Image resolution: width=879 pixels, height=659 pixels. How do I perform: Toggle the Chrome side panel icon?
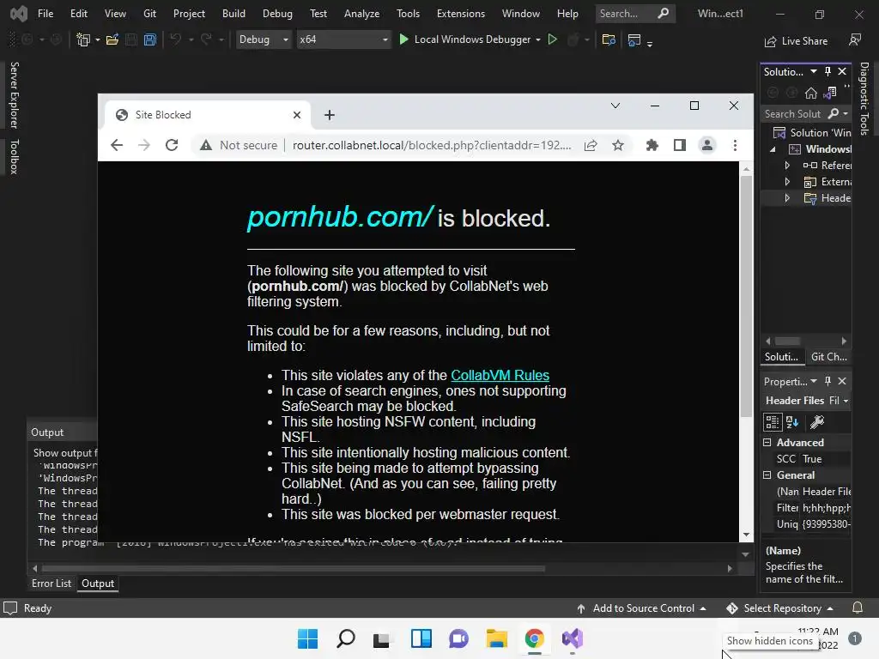(680, 146)
